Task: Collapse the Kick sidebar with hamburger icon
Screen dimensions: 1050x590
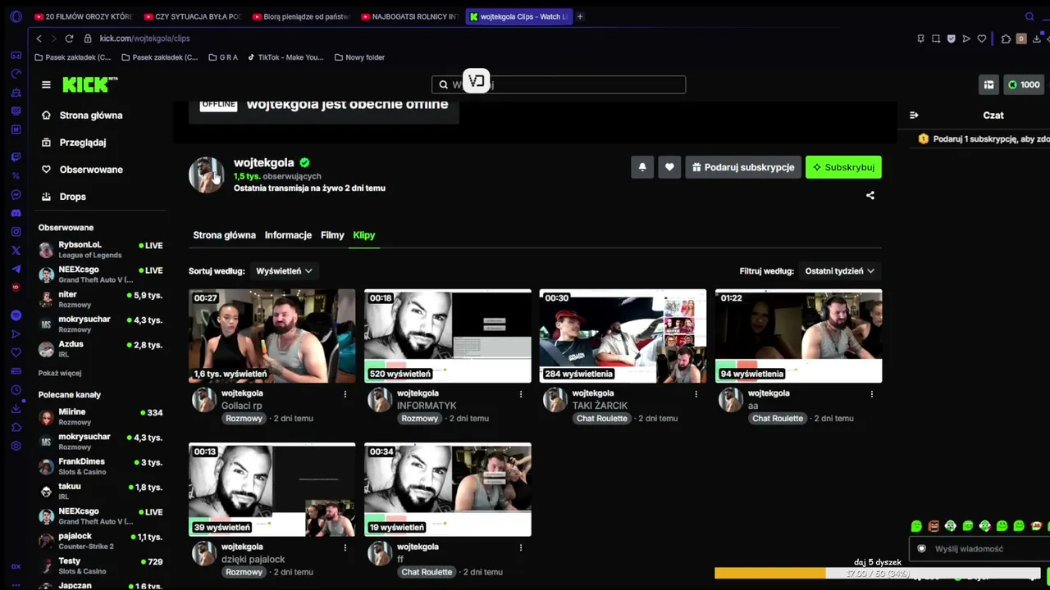Action: [46, 84]
